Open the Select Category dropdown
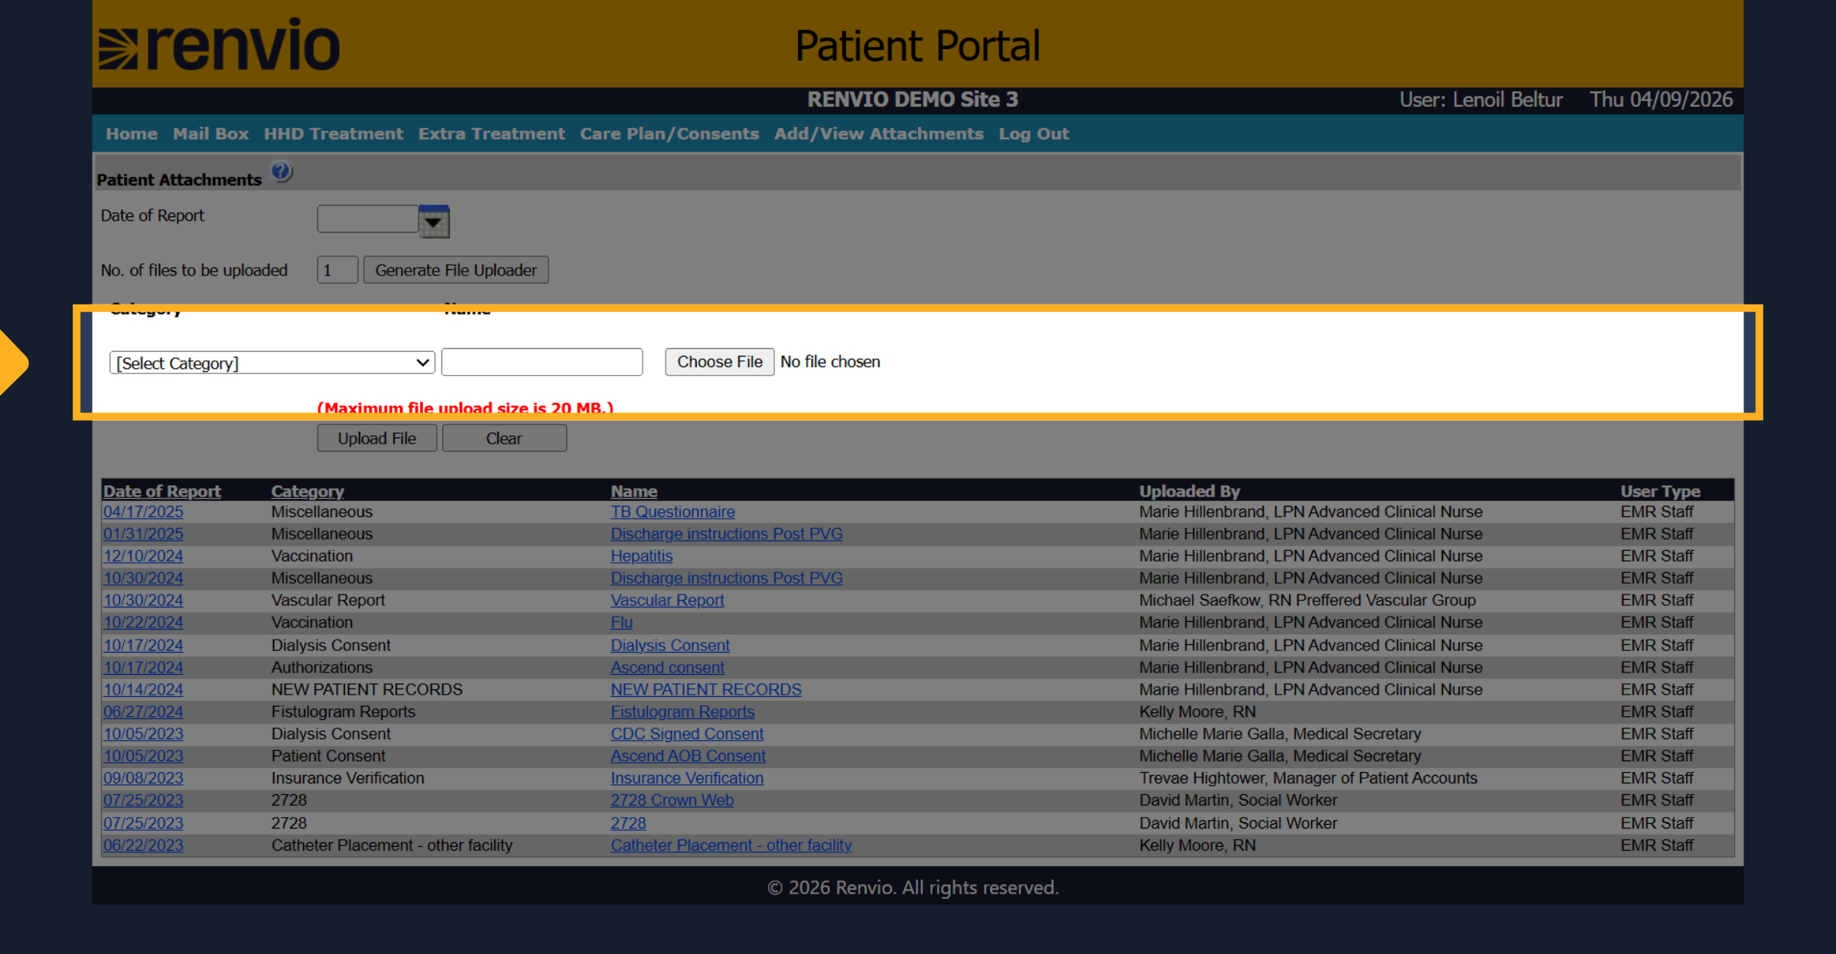 pyautogui.click(x=272, y=363)
